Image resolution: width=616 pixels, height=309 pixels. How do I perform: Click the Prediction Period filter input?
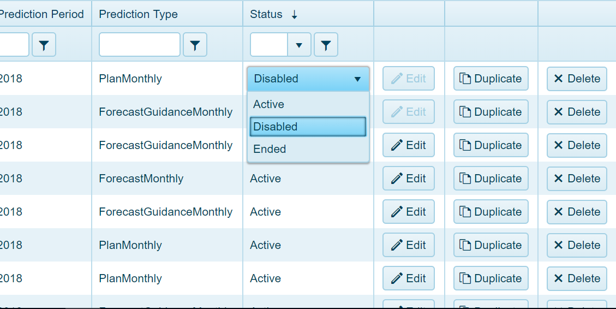coord(13,45)
